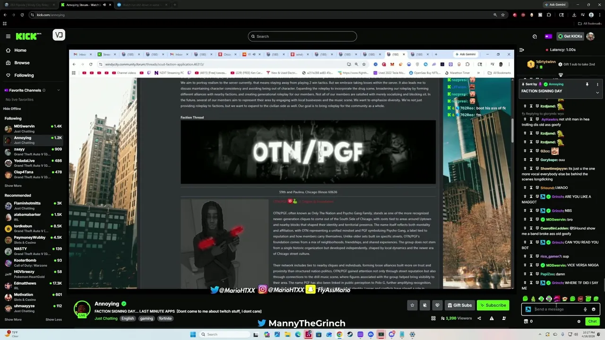
Task: Share the stream
Action: pyautogui.click(x=479, y=318)
